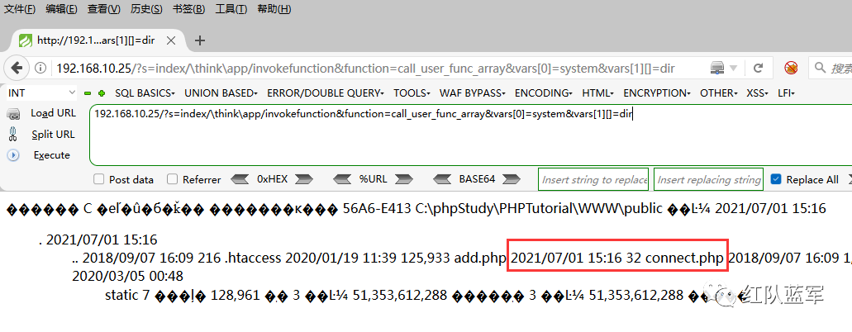Click the green minus icon in HackBar
The image size is (852, 332).
pyautogui.click(x=88, y=93)
